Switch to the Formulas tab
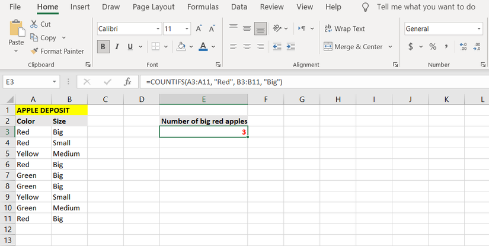489x246 pixels. pyautogui.click(x=203, y=7)
